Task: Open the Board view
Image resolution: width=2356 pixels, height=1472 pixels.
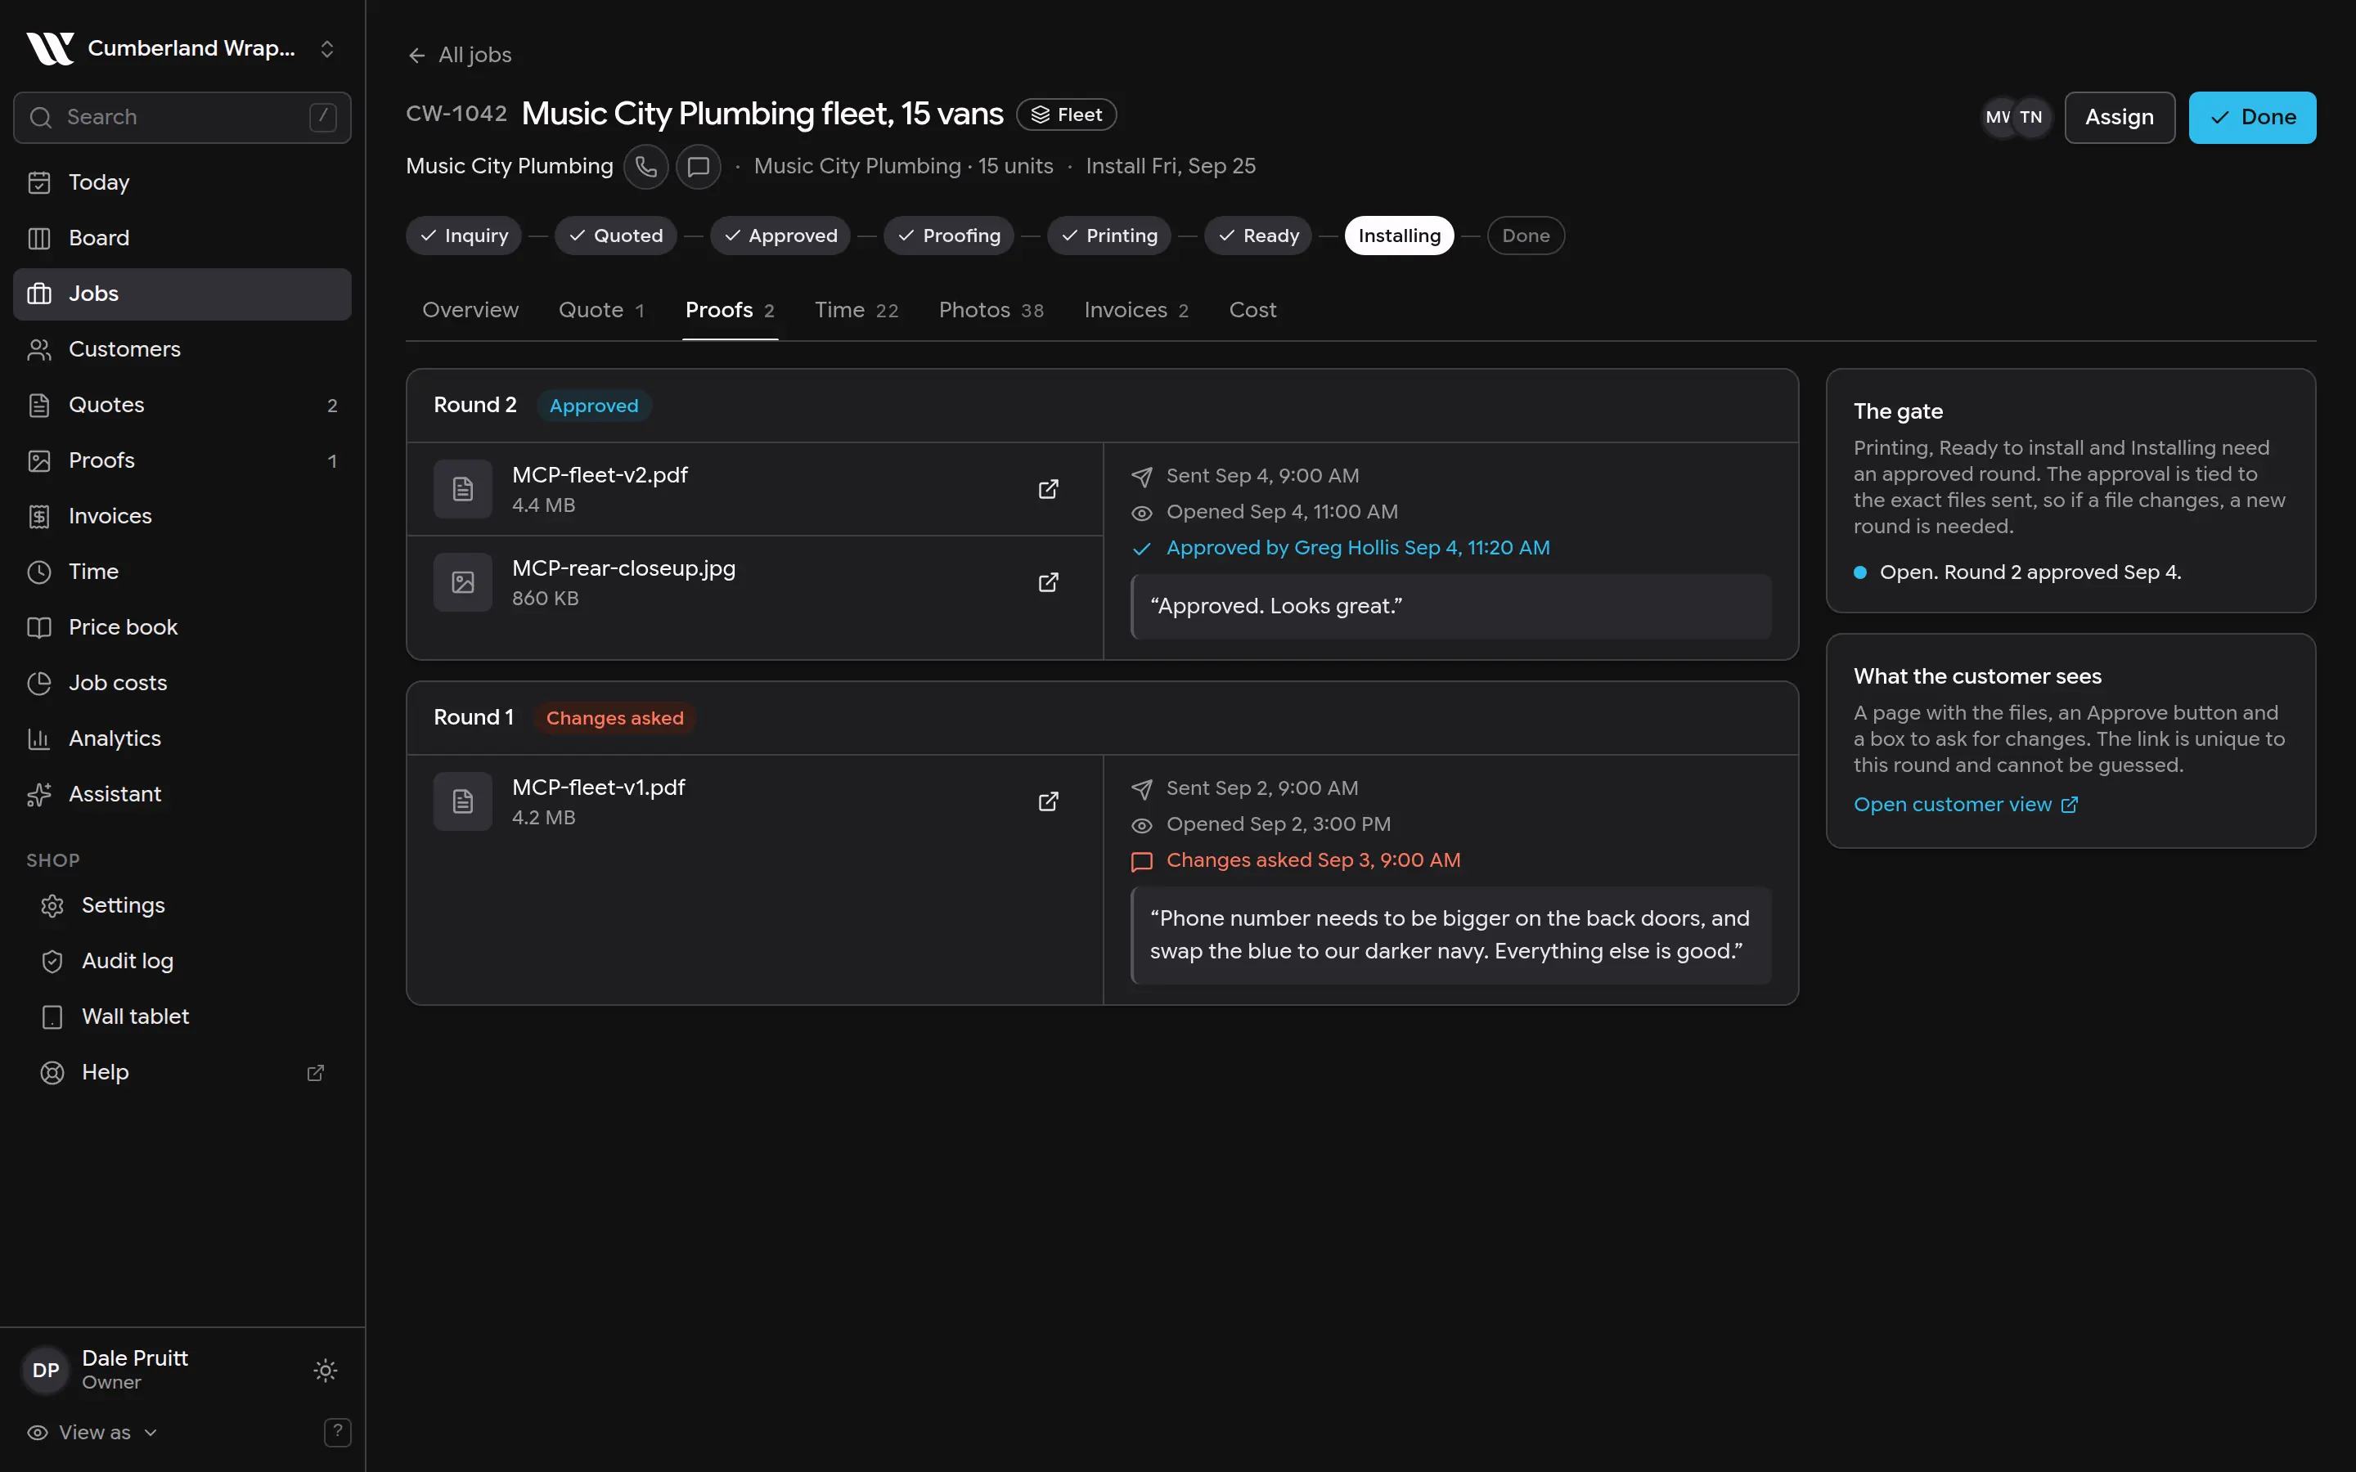Action: pos(182,237)
